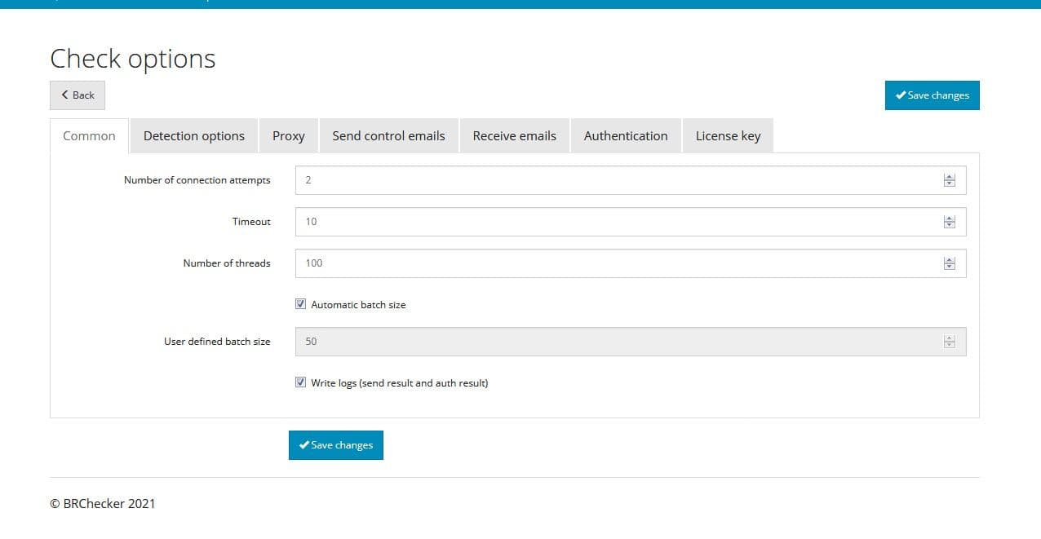Save changes using the top right button
The width and height of the screenshot is (1041, 539).
click(932, 95)
